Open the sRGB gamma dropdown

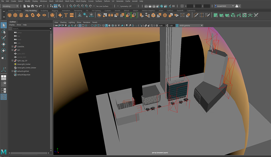pyautogui.click(x=191, y=25)
